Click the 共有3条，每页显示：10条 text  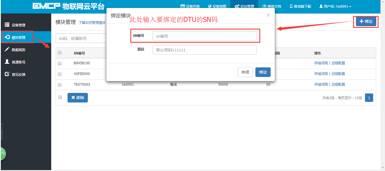coord(342,98)
